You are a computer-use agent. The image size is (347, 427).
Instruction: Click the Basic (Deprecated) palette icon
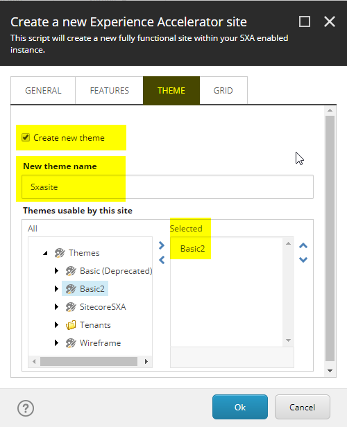tap(71, 271)
